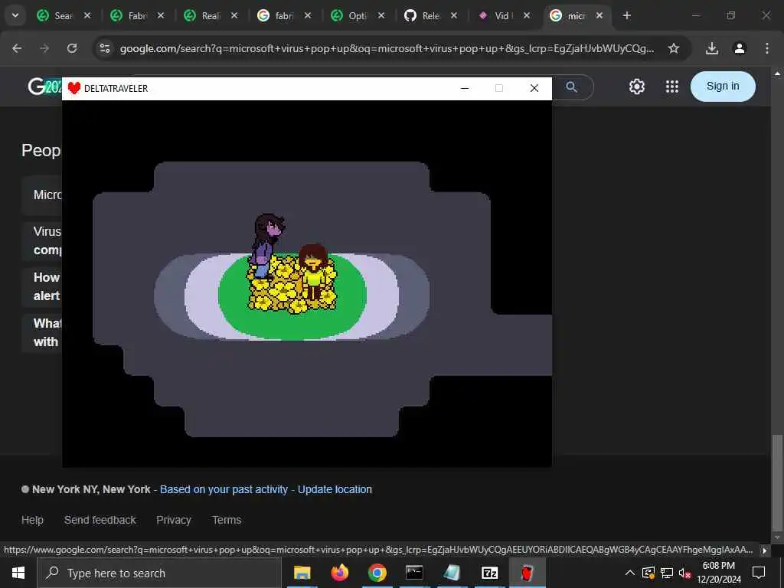Open the Chrome profile icon

pyautogui.click(x=740, y=48)
